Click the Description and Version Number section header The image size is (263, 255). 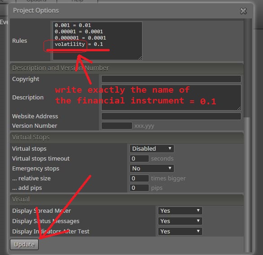pyautogui.click(x=127, y=68)
